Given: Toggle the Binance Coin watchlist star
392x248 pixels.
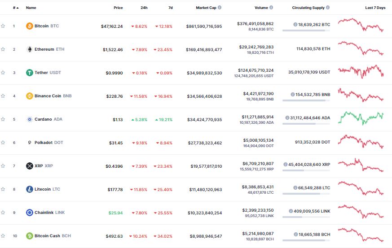Looking at the screenshot, I should click(3, 96).
